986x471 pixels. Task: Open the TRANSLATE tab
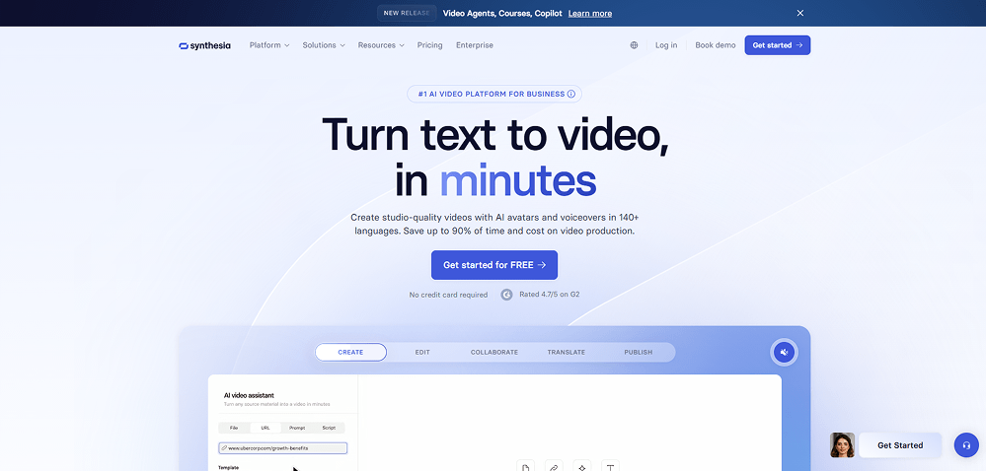pyautogui.click(x=566, y=353)
